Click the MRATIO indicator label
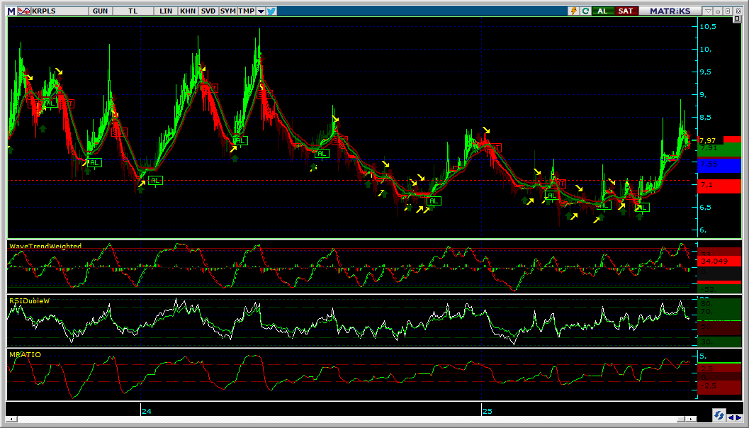 [25, 354]
